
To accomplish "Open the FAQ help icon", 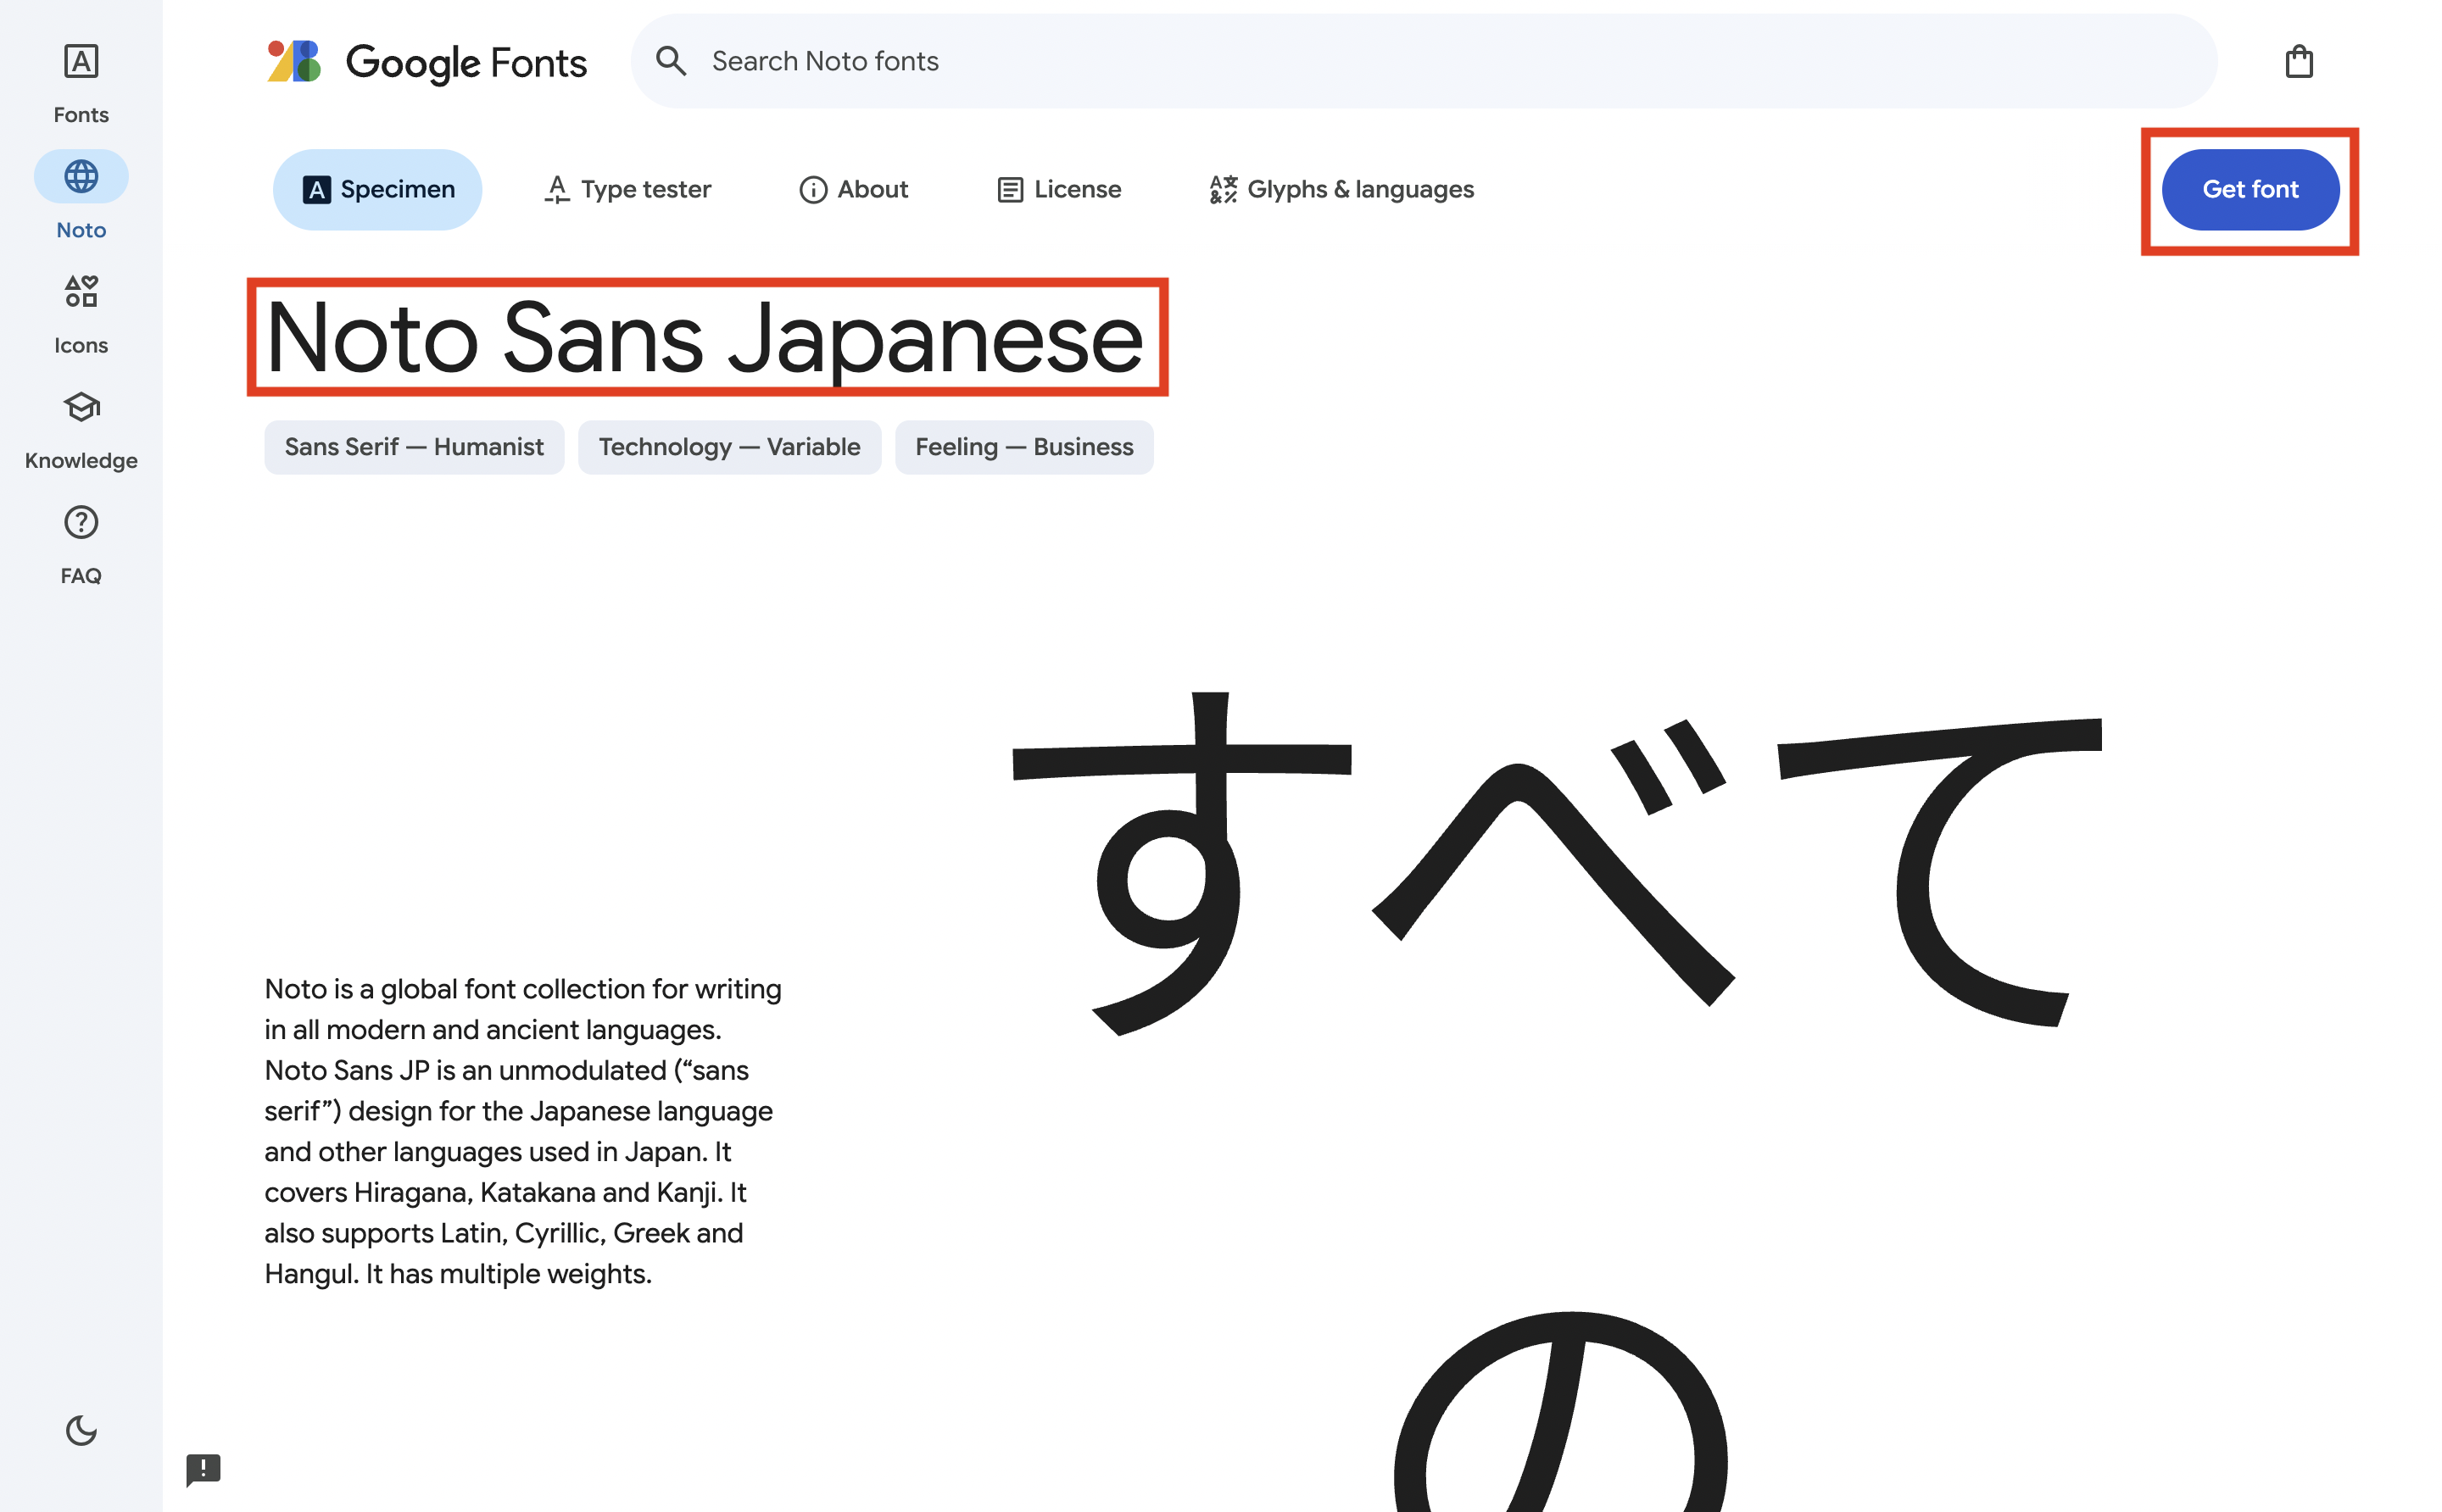I will tap(81, 522).
